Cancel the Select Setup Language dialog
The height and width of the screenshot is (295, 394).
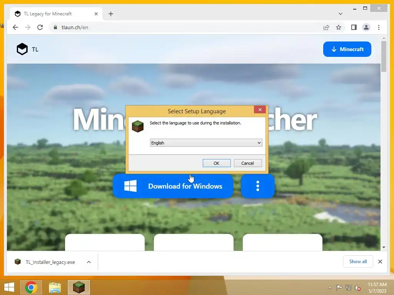coord(248,163)
